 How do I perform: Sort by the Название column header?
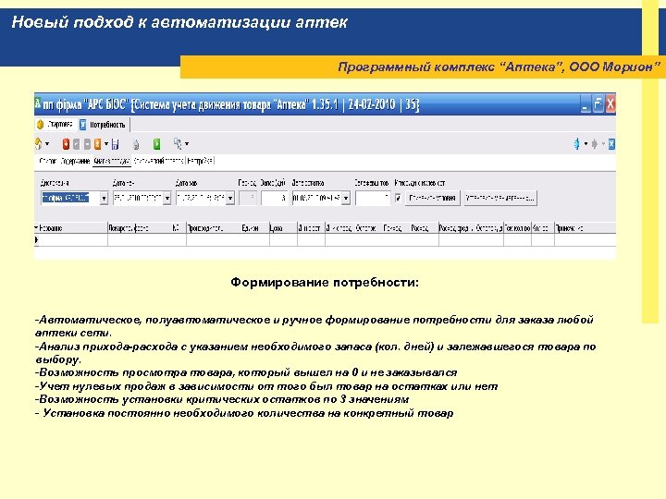click(70, 228)
